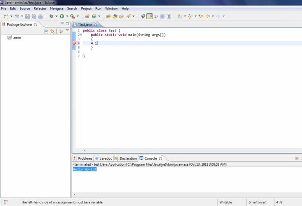Click the 4 : 8 cursor position indicator
302x206 pixels.
279,202
